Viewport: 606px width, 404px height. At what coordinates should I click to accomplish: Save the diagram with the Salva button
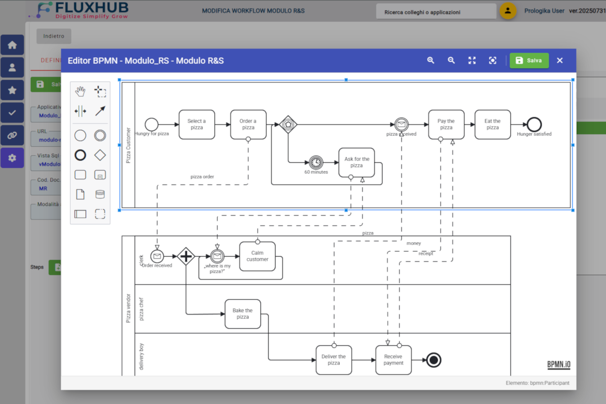coord(529,60)
